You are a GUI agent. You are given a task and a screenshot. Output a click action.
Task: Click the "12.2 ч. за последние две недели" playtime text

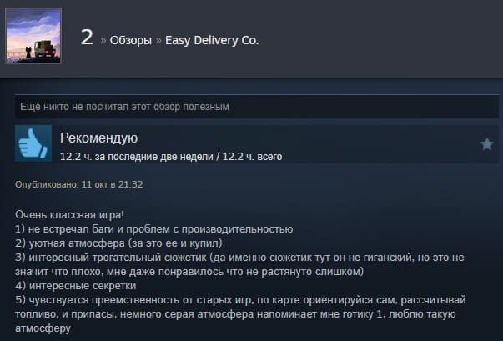pos(137,157)
